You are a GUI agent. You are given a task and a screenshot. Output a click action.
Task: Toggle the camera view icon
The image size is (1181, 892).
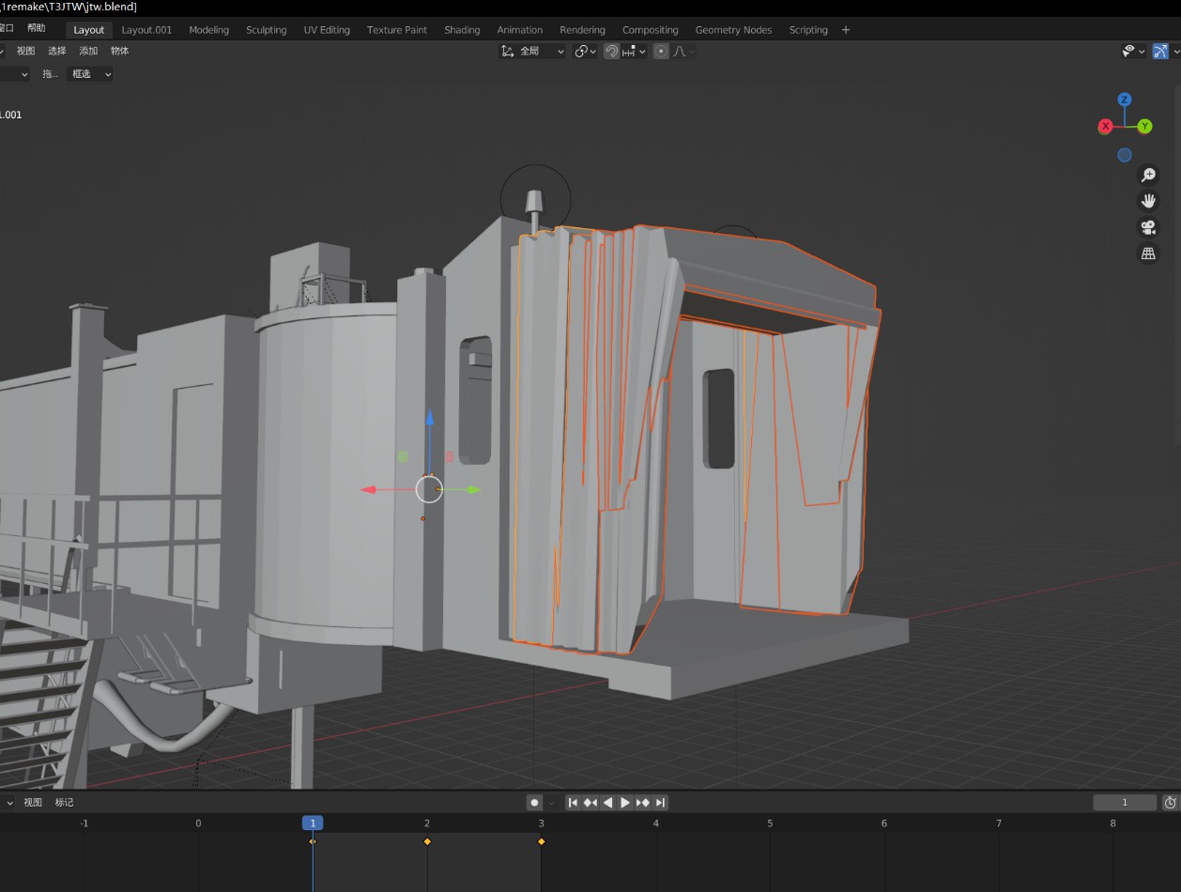click(1147, 227)
